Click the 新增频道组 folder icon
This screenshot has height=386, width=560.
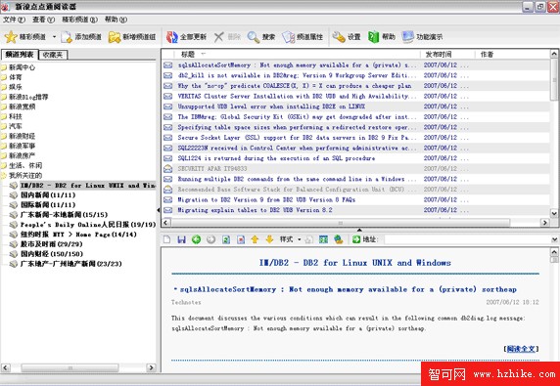coord(115,37)
